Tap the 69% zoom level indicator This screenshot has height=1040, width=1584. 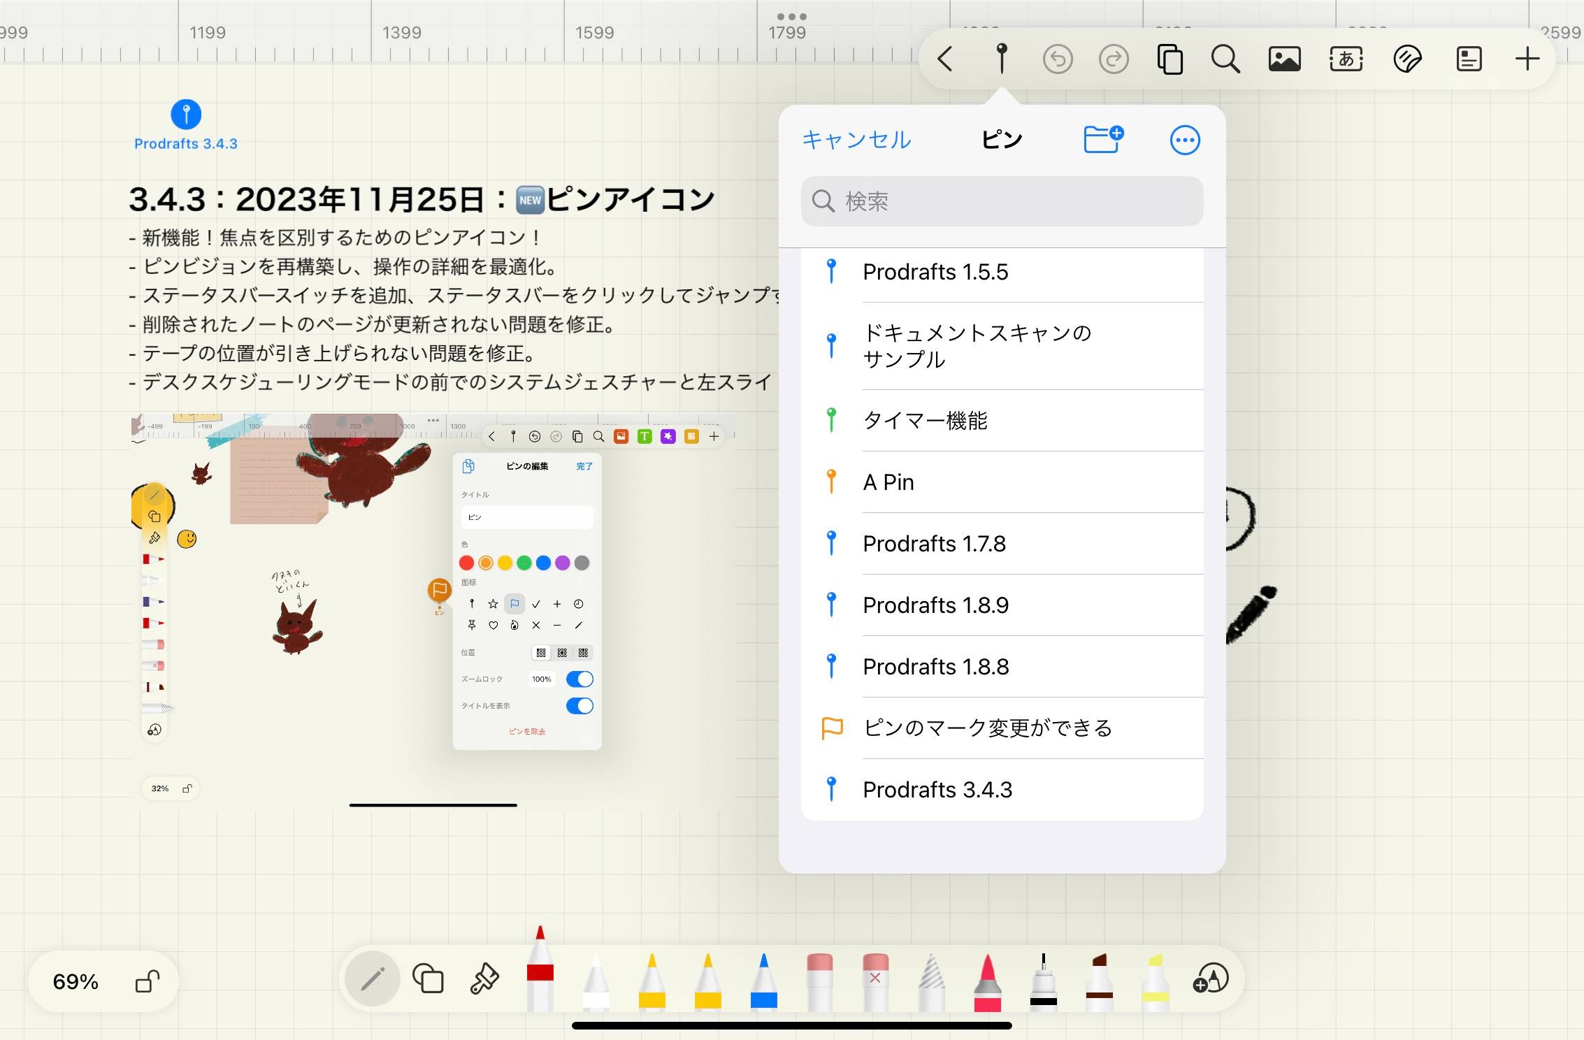75,982
